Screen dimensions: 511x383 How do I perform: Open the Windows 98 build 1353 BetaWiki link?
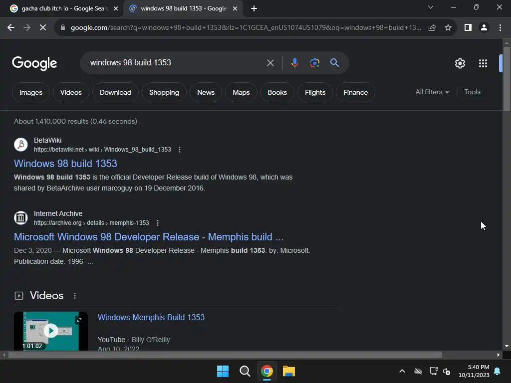coord(65,164)
